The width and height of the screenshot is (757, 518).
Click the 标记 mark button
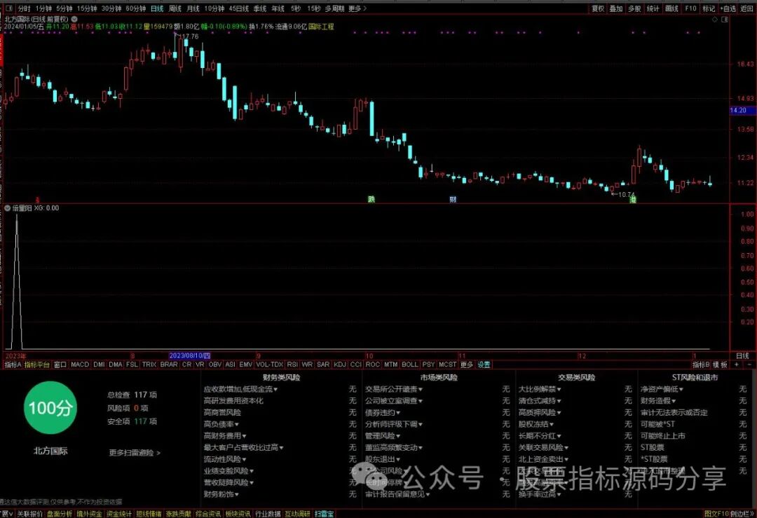pyautogui.click(x=709, y=8)
